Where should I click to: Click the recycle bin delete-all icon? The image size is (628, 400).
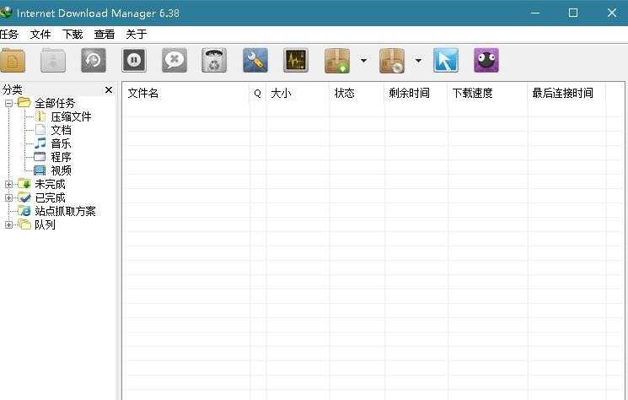coord(215,61)
